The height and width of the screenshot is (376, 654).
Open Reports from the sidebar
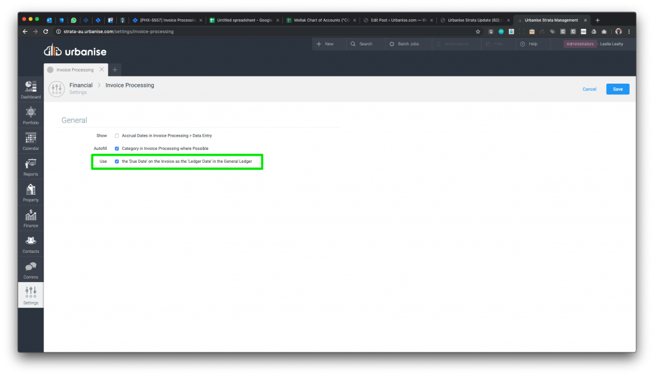pos(31,166)
